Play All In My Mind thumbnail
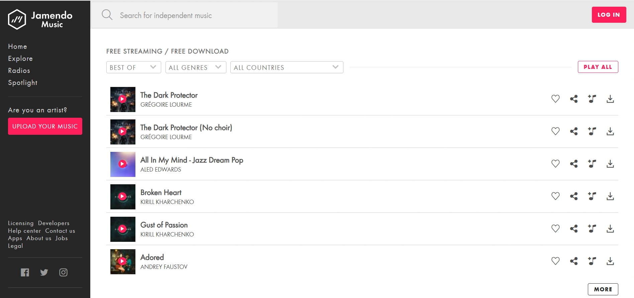The height and width of the screenshot is (298, 634). [x=123, y=164]
